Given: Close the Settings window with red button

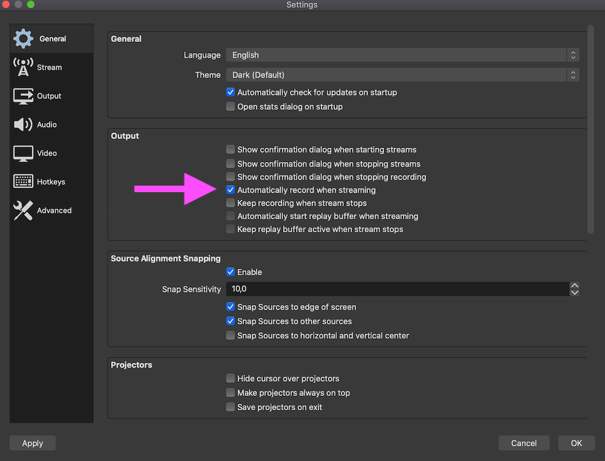Looking at the screenshot, I should (x=6, y=5).
